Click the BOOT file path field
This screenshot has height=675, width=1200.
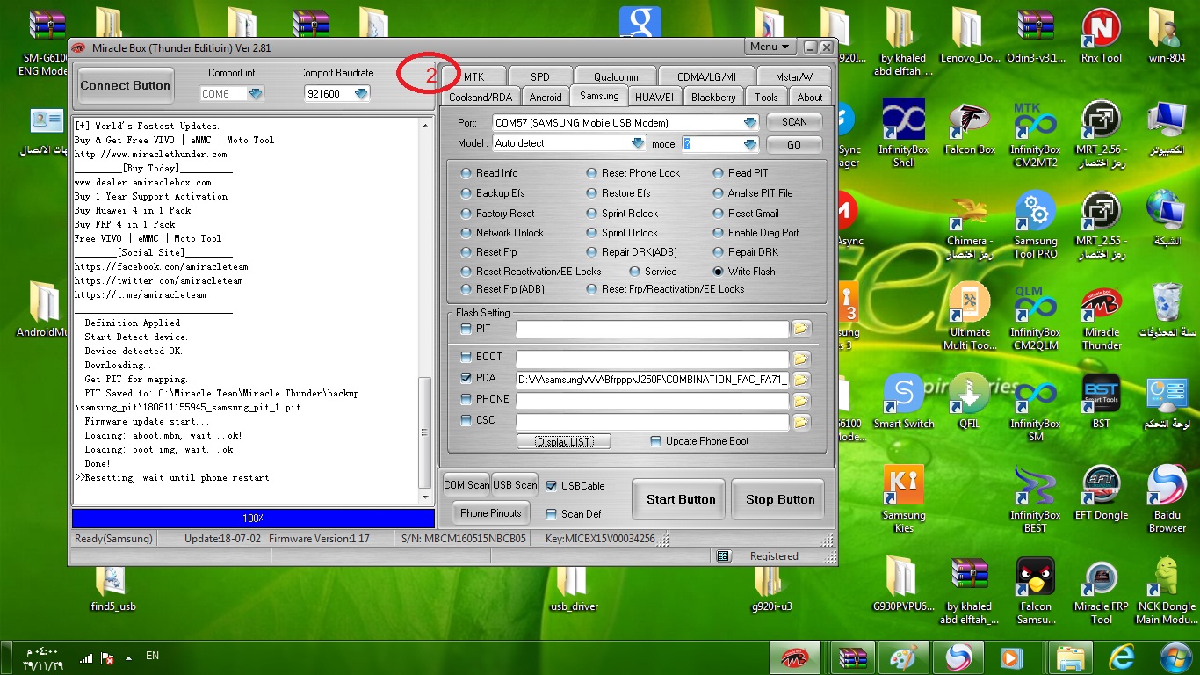pos(652,359)
